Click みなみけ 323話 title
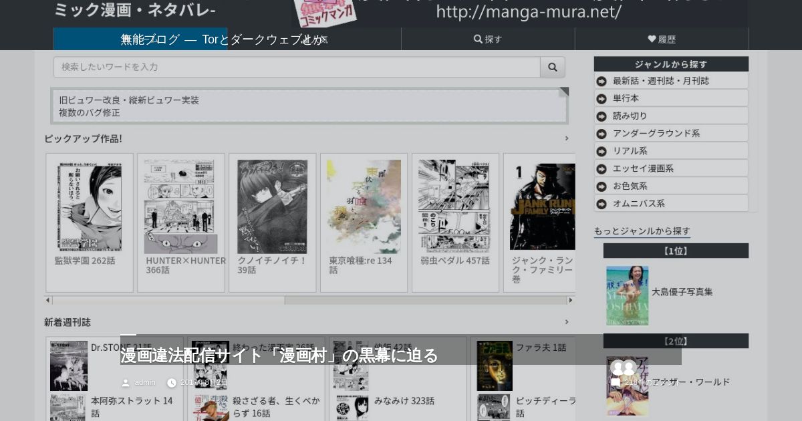This screenshot has height=421, width=802. (x=404, y=401)
